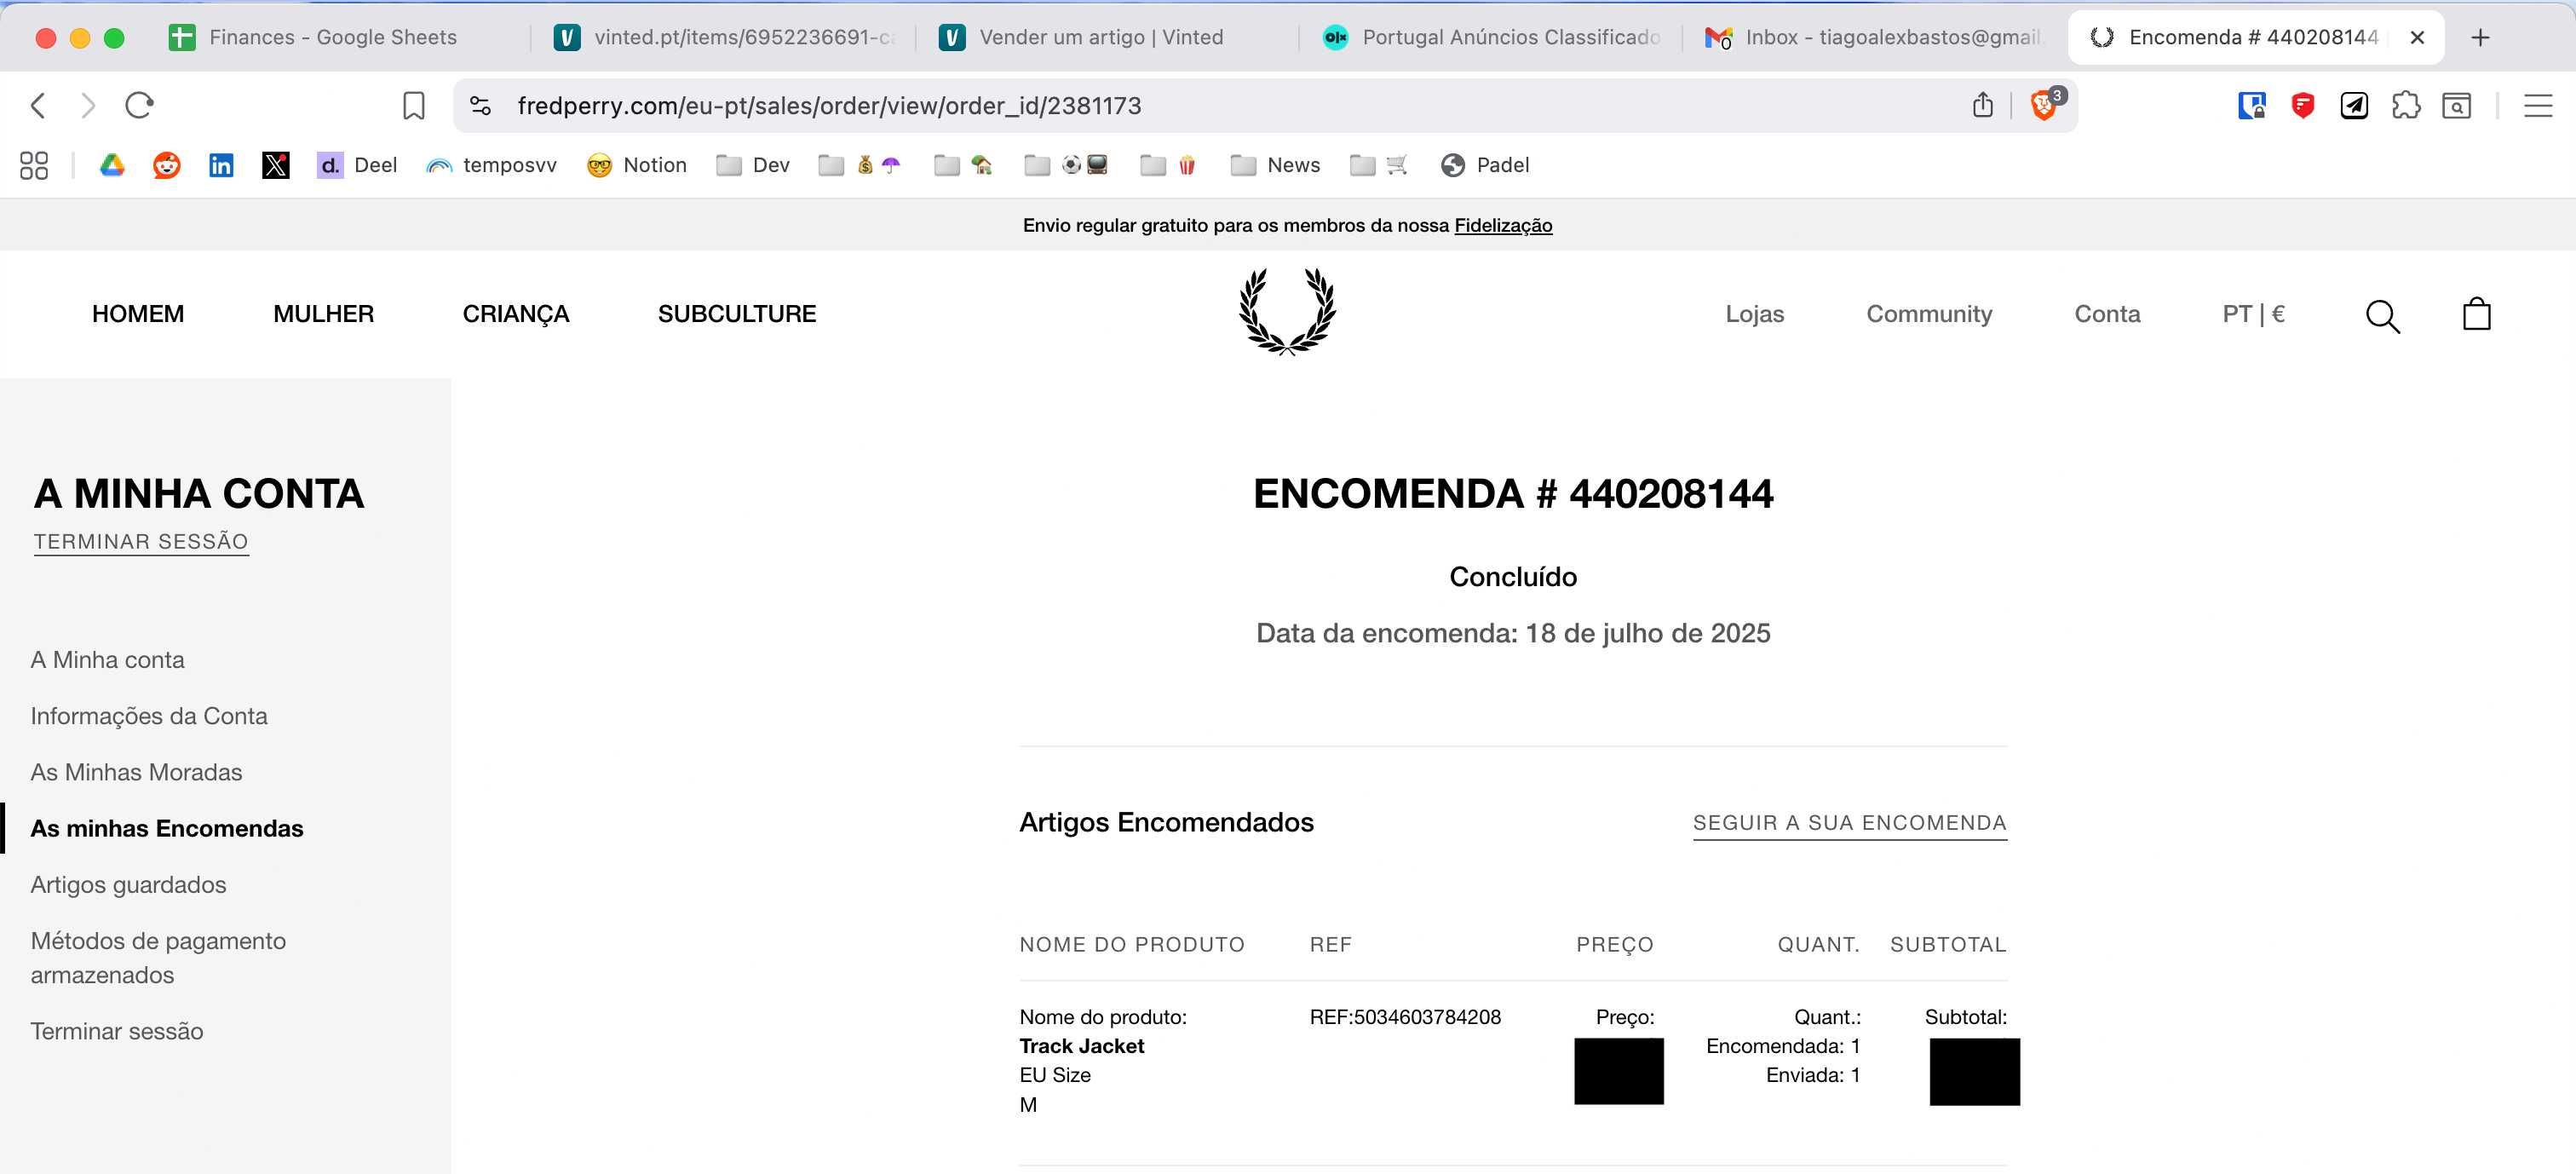Viewport: 2576px width, 1174px height.
Task: Open the Community link
Action: tap(1929, 314)
